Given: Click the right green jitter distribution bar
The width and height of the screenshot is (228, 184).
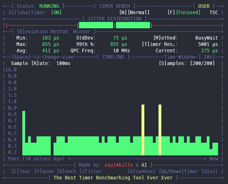Looking at the screenshot, I should [x=133, y=25].
